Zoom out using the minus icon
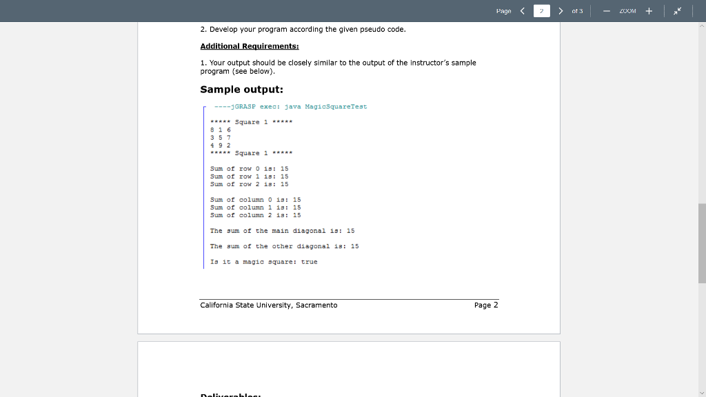 click(x=605, y=11)
